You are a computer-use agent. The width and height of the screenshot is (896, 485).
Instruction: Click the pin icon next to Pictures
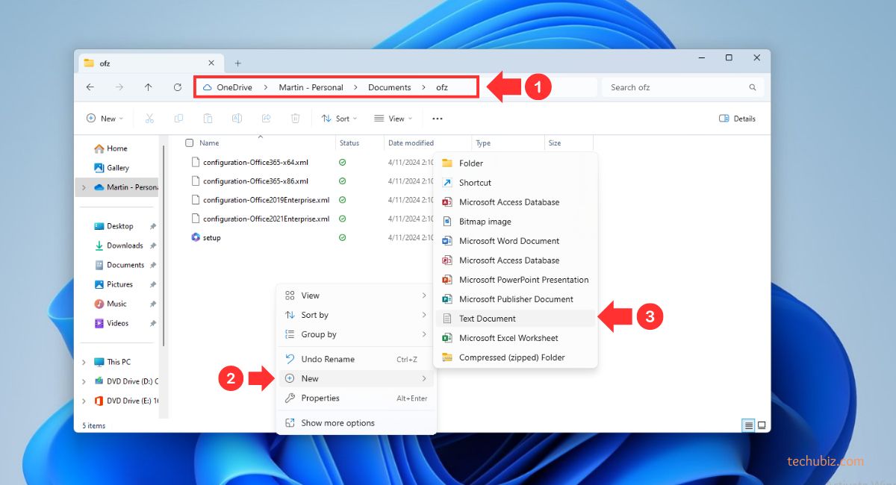(x=153, y=284)
